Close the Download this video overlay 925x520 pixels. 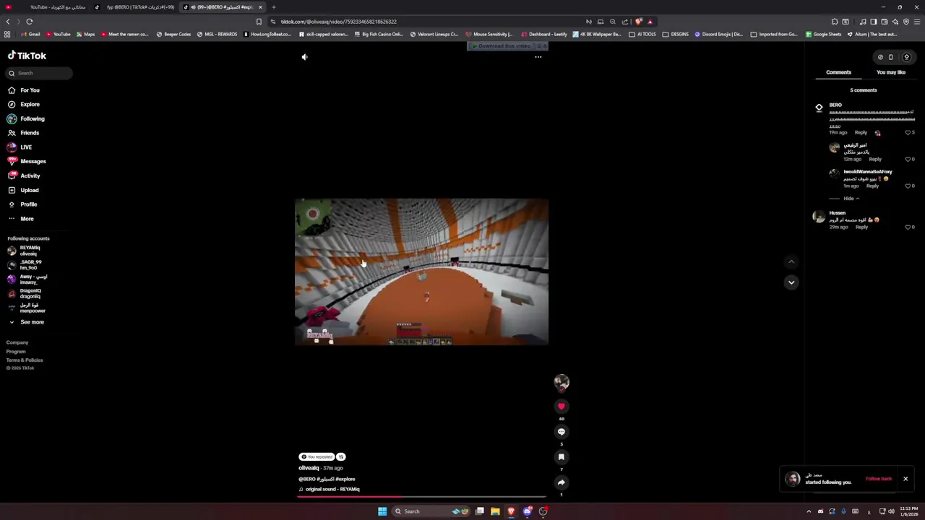coord(544,45)
